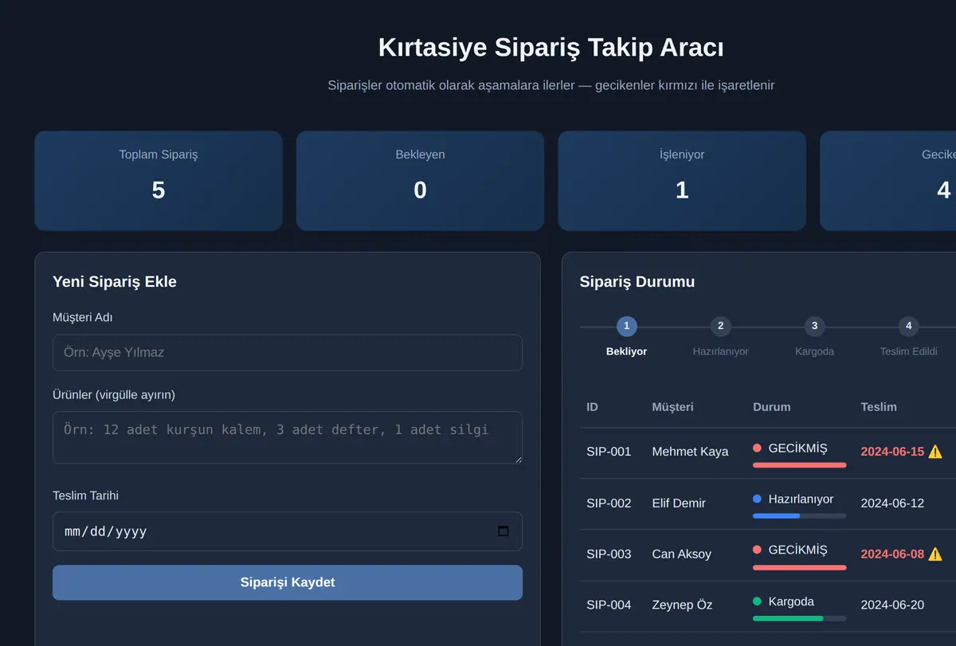Screen dimensions: 956x646
Task: Focus the Müşteri Adı input field
Action: coord(288,352)
